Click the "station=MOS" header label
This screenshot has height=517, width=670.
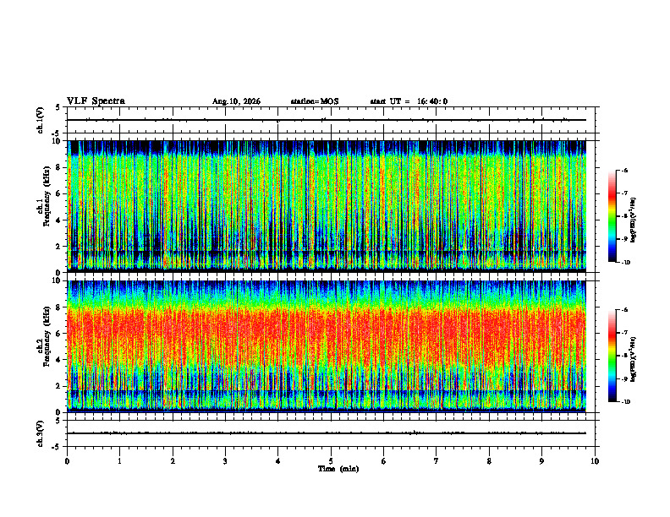(315, 101)
